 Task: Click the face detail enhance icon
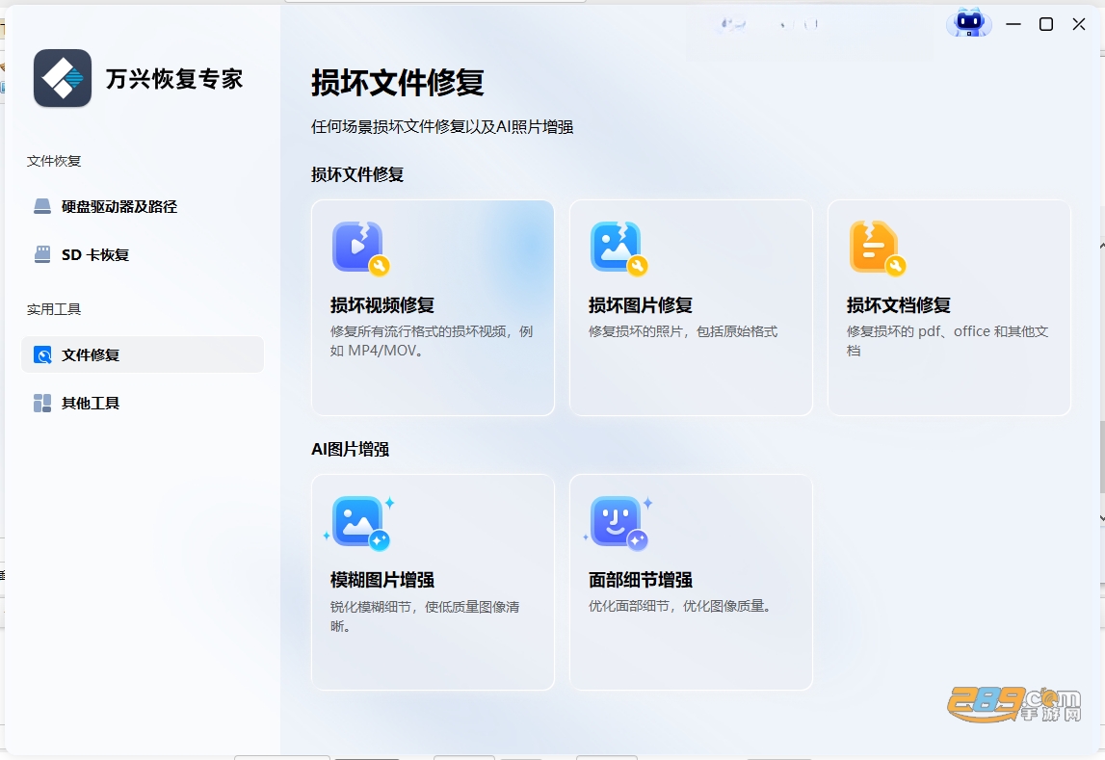(x=618, y=523)
